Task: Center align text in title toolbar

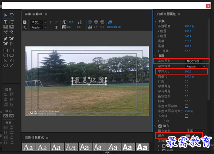Action: 96,22
